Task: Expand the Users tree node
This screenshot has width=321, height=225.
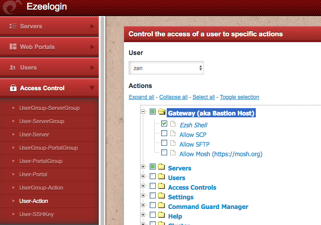Action: pyautogui.click(x=143, y=176)
